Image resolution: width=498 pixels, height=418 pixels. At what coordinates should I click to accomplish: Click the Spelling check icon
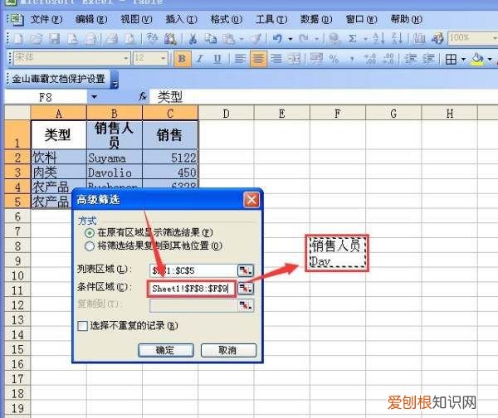click(152, 39)
